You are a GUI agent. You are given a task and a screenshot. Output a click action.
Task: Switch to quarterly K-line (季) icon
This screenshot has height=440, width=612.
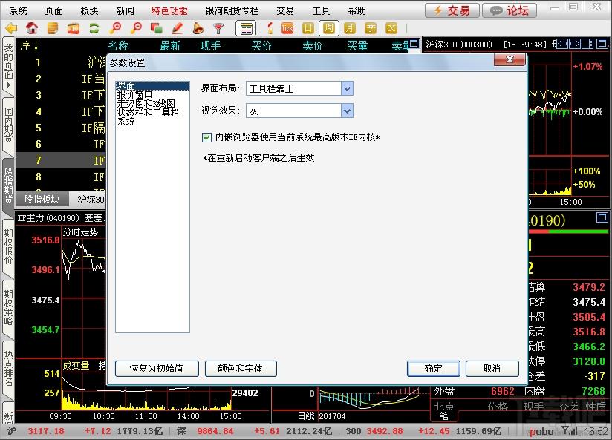371,28
